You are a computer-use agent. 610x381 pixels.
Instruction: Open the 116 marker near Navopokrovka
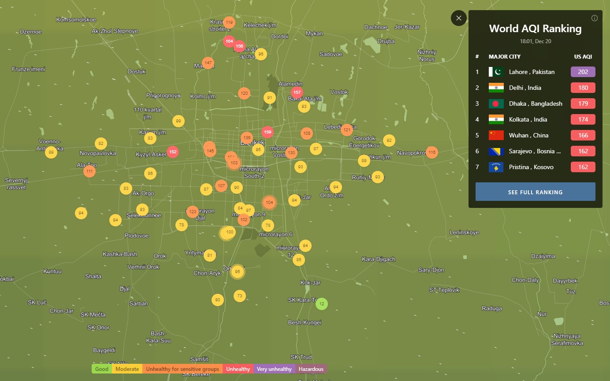(431, 152)
